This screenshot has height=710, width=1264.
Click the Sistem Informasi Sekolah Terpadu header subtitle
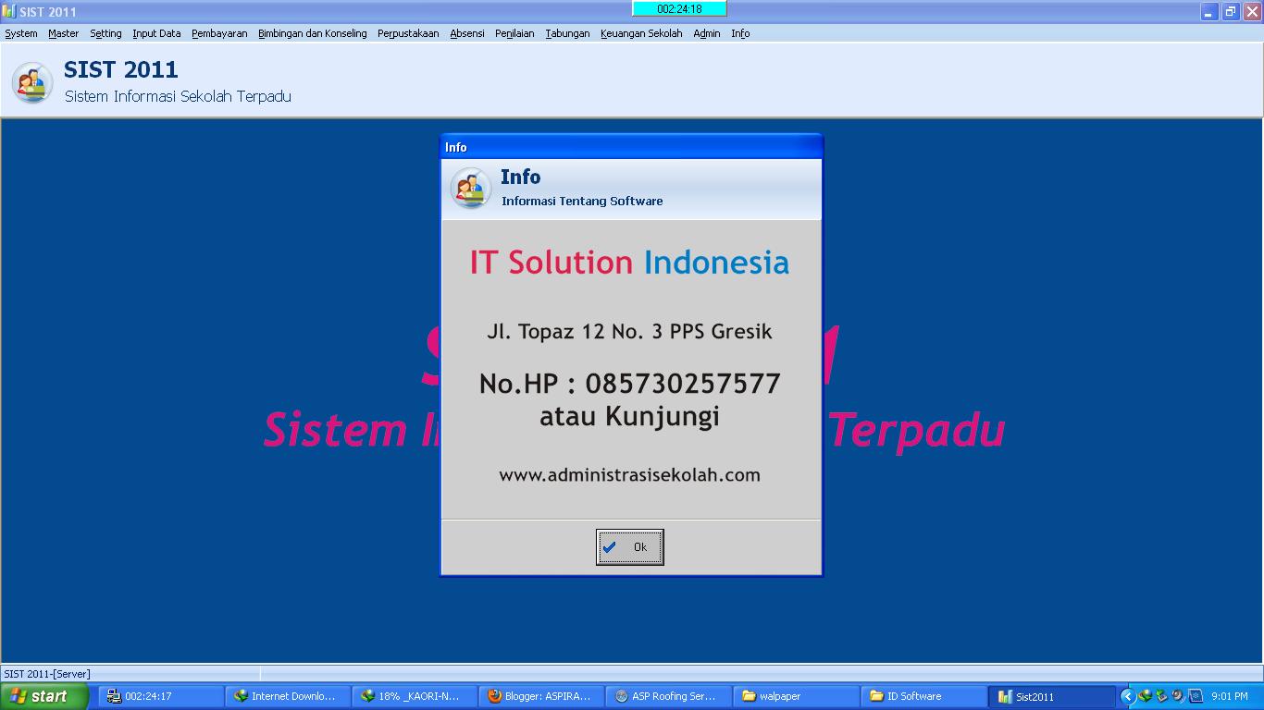coord(178,96)
